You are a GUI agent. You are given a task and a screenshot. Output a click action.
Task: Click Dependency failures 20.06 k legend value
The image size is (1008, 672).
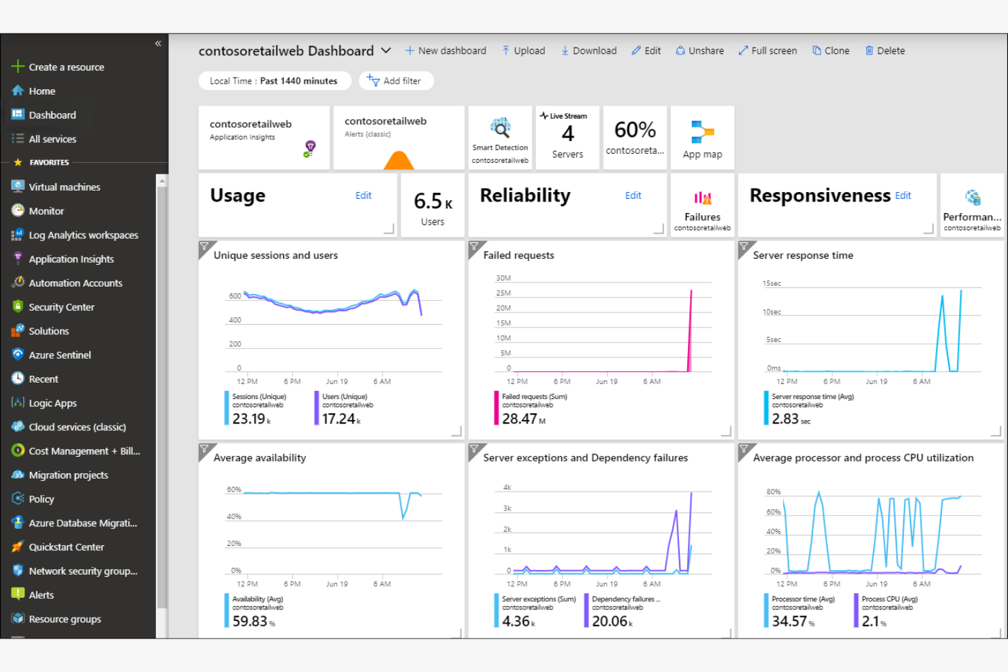pos(612,621)
